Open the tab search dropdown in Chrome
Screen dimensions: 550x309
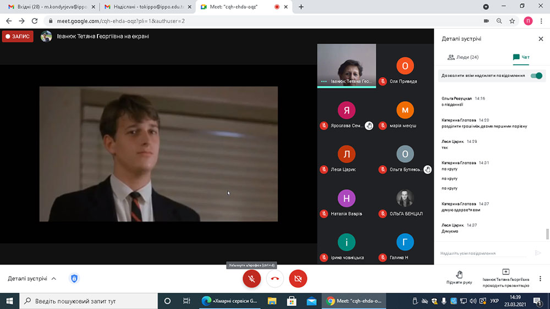pos(486,7)
